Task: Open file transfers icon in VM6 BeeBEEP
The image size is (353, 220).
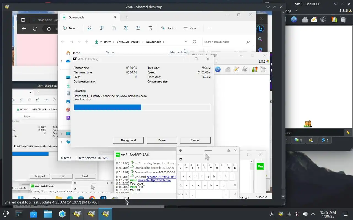Action: pos(255,70)
